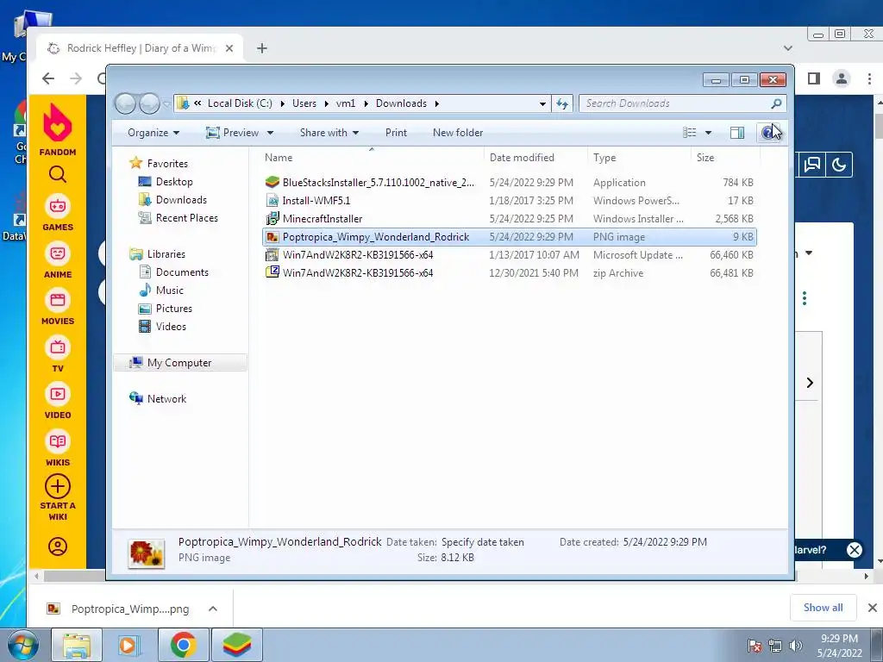Select the zip Archive Win7AndW2K8R2 icon
This screenshot has height=662, width=883.
coord(272,272)
